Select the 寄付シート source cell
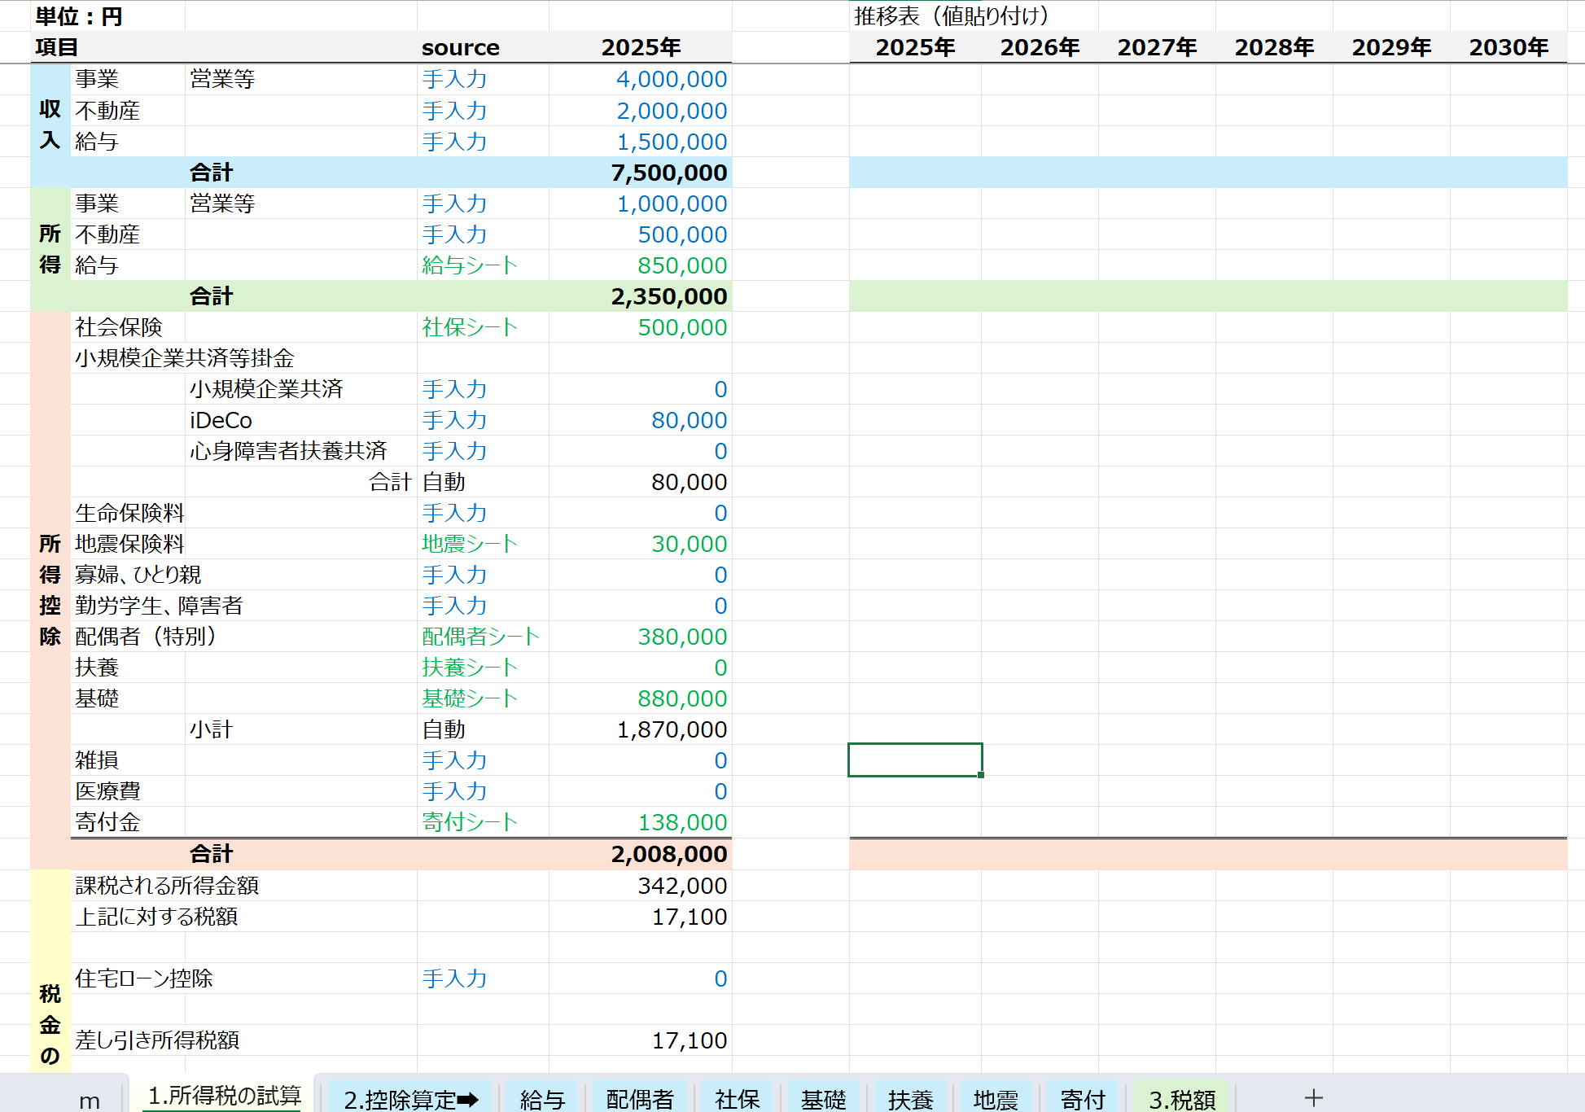Screen dimensions: 1585x1112 click(x=482, y=822)
